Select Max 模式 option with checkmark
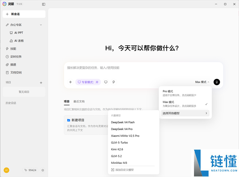The width and height of the screenshot is (239, 177). [185, 104]
